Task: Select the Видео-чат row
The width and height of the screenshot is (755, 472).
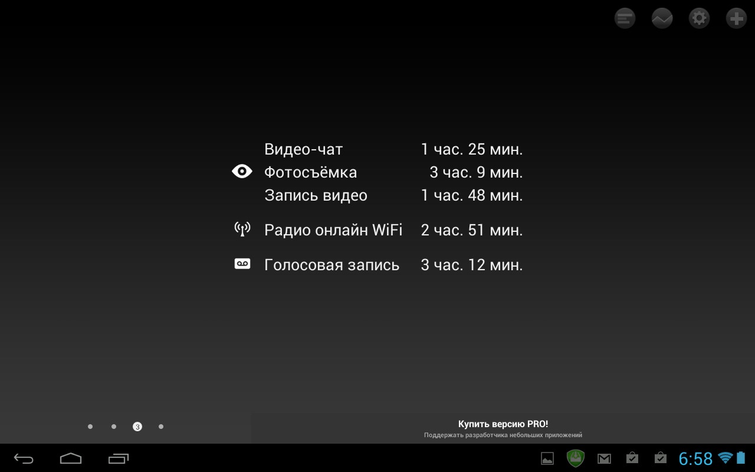Action: pos(393,149)
